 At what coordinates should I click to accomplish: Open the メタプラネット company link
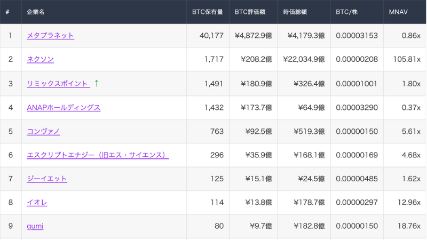[x=50, y=36]
